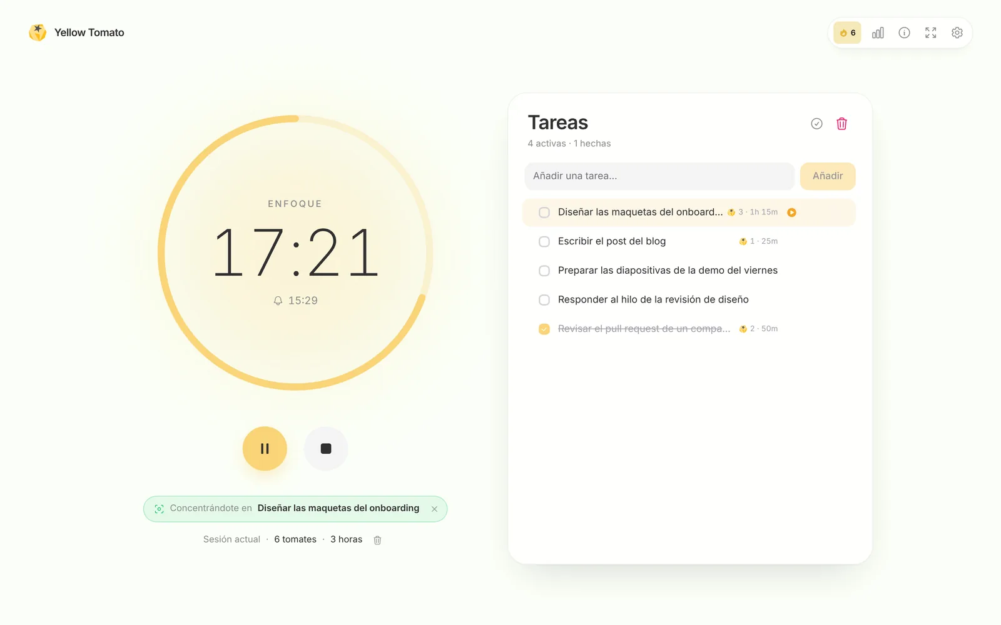Stop the focus timer
The image size is (1001, 625).
pyautogui.click(x=326, y=448)
